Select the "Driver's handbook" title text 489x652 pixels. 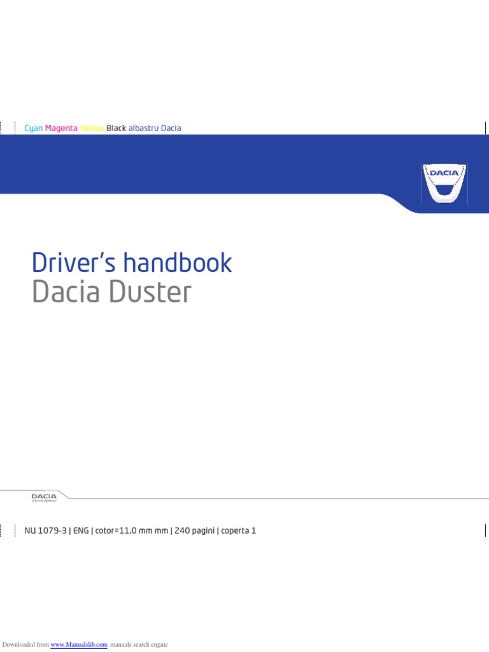(132, 262)
